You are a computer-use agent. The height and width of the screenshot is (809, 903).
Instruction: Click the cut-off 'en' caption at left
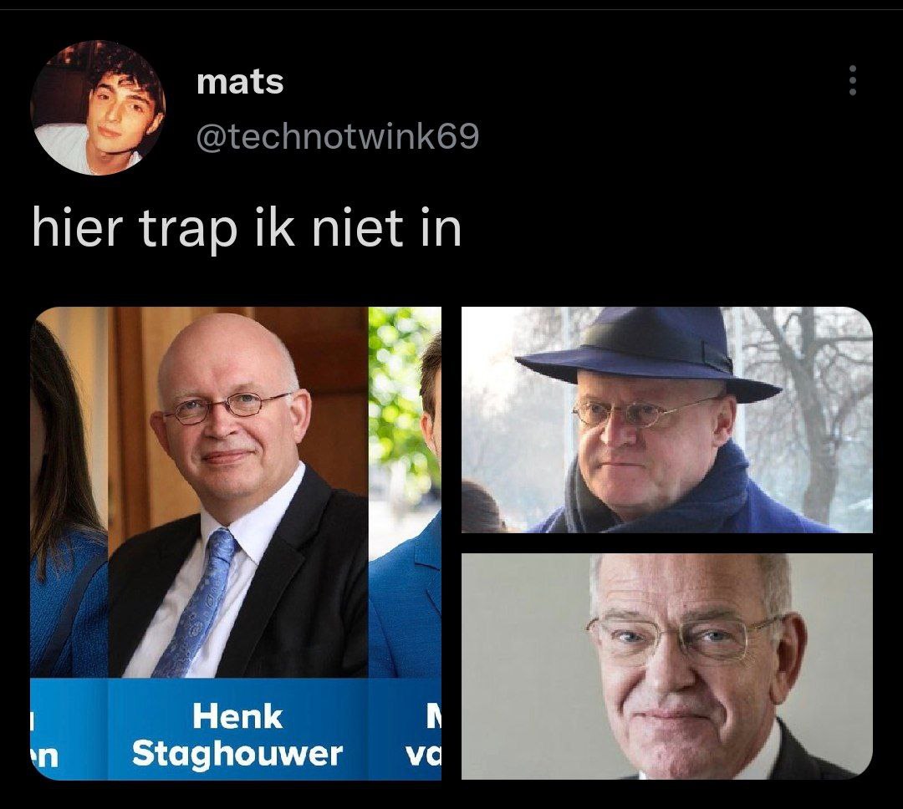(x=44, y=756)
